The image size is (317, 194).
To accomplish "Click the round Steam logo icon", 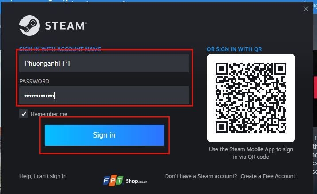I will [30, 26].
